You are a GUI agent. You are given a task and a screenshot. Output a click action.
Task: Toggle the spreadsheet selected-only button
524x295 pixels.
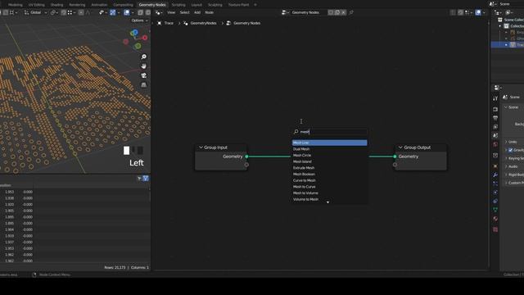coord(139,179)
